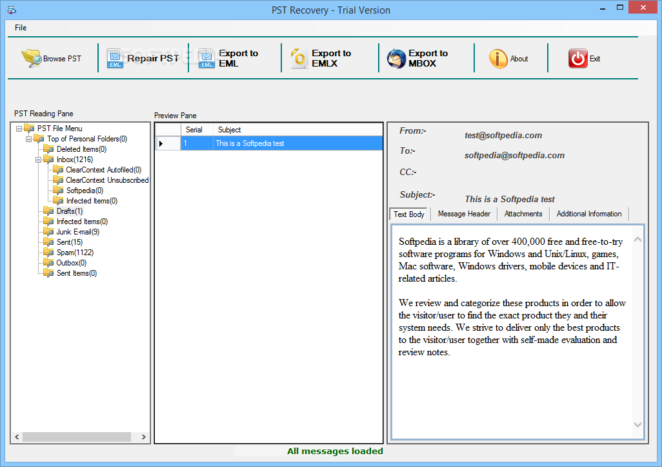Click the Export to EML icon
Screen dimensions: 662x467
[206, 58]
